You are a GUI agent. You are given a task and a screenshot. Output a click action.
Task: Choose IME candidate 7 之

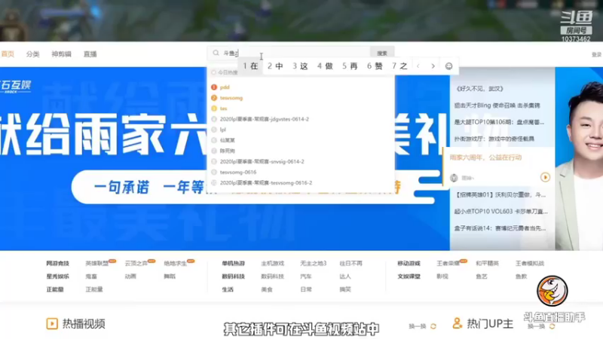(399, 66)
